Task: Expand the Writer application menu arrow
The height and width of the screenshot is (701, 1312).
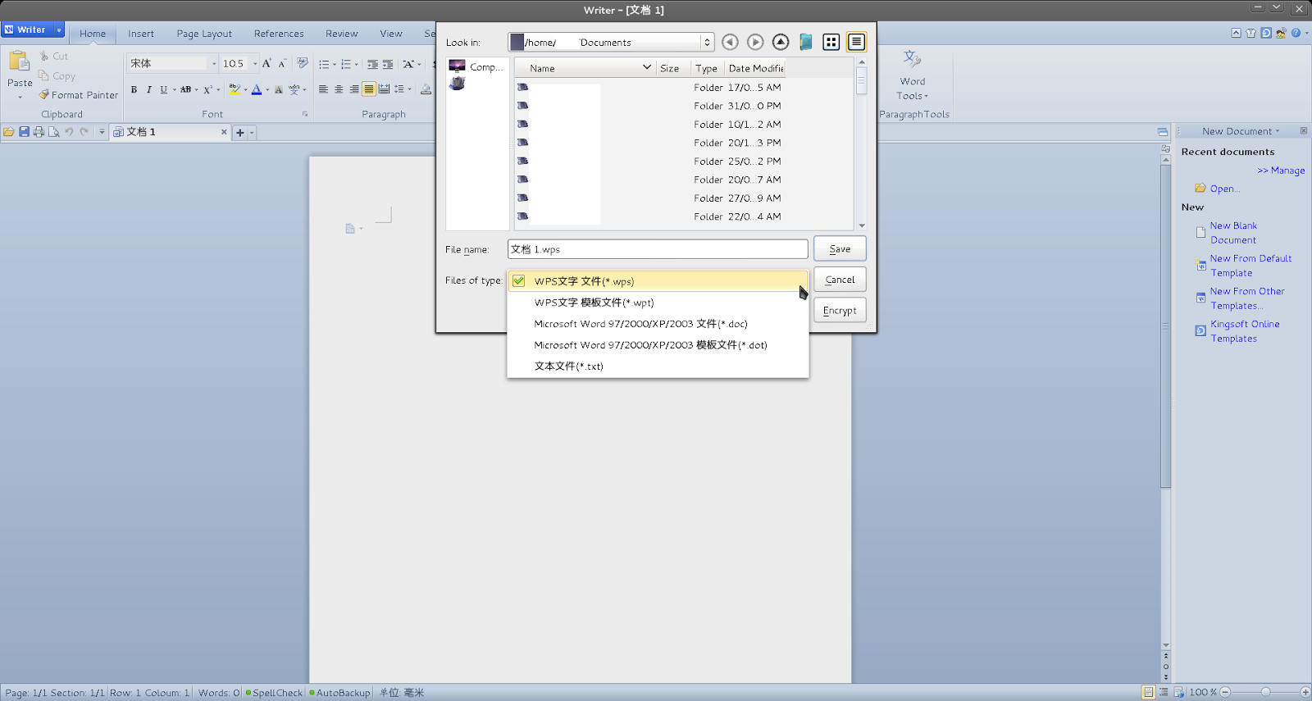Action: tap(59, 30)
